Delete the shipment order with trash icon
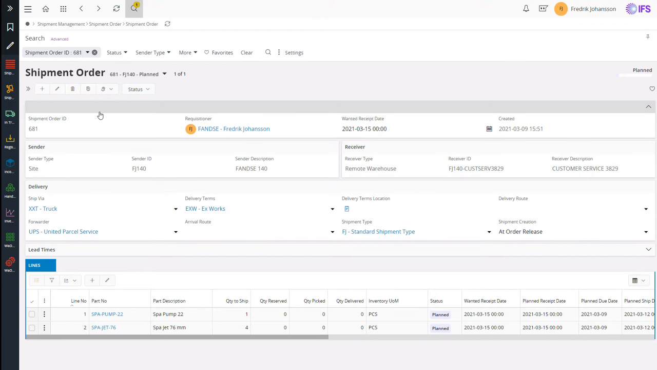This screenshot has height=370, width=657. tap(72, 89)
